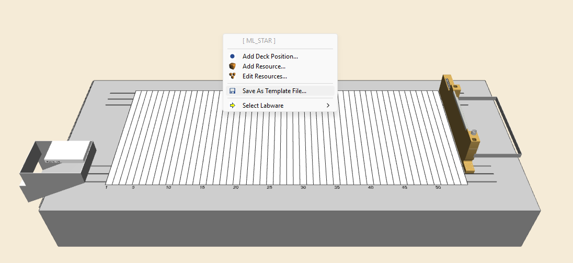The height and width of the screenshot is (263, 573).
Task: Click "Save As Template File..." text
Action: pos(274,91)
